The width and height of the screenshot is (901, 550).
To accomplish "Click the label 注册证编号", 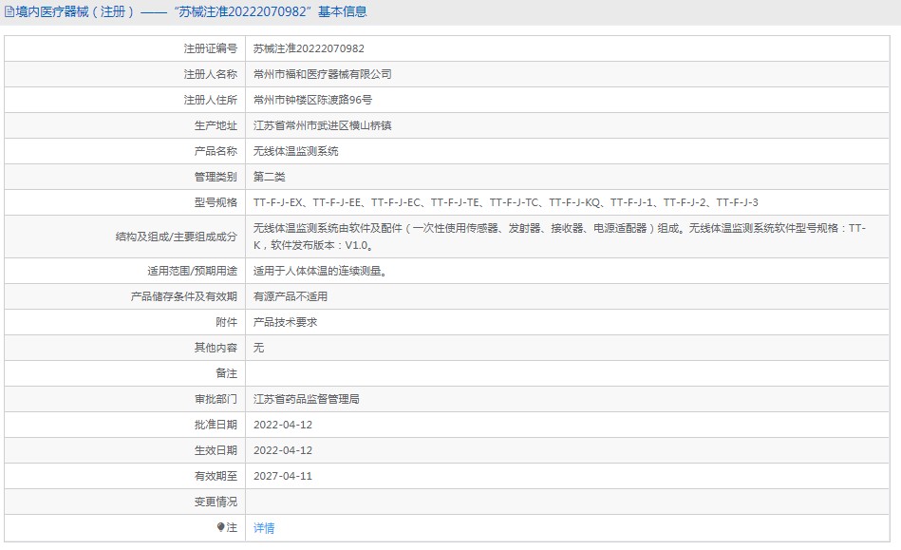I will click(211, 48).
